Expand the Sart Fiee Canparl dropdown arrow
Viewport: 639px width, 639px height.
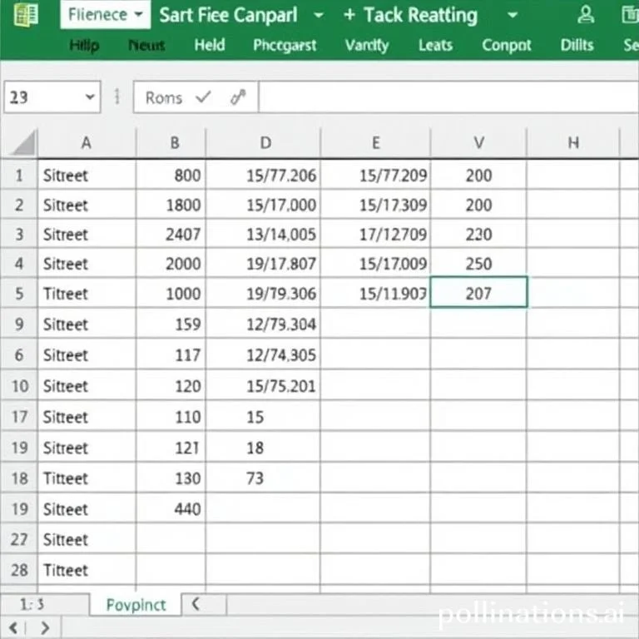(318, 15)
